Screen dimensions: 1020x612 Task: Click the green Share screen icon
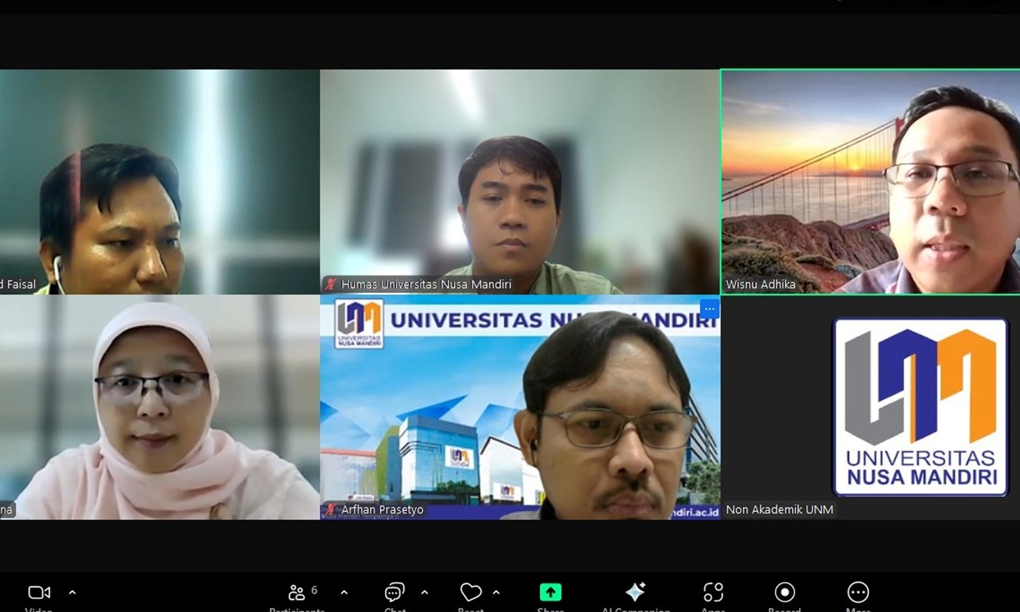coord(551,592)
